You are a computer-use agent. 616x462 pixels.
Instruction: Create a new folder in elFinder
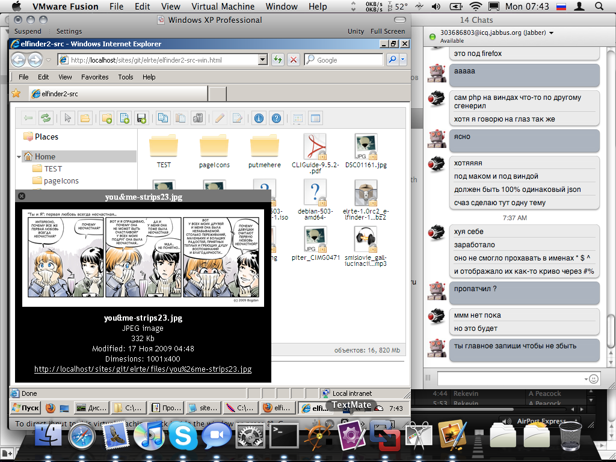click(x=106, y=118)
